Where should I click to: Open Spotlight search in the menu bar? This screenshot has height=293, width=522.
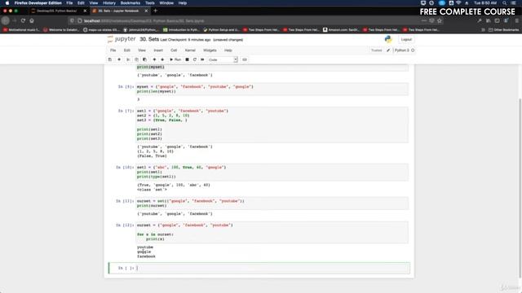(505, 3)
